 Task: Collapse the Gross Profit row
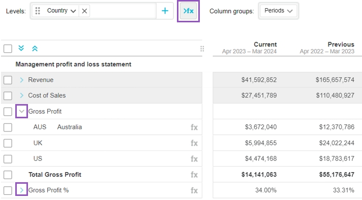21,111
